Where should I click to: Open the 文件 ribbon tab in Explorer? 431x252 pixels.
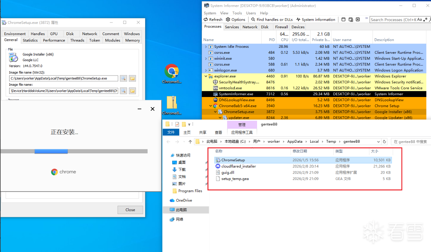171,133
